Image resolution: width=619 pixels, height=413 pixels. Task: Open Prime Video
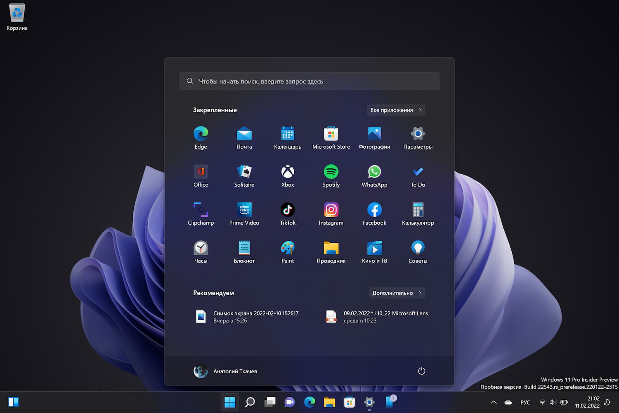pyautogui.click(x=244, y=214)
